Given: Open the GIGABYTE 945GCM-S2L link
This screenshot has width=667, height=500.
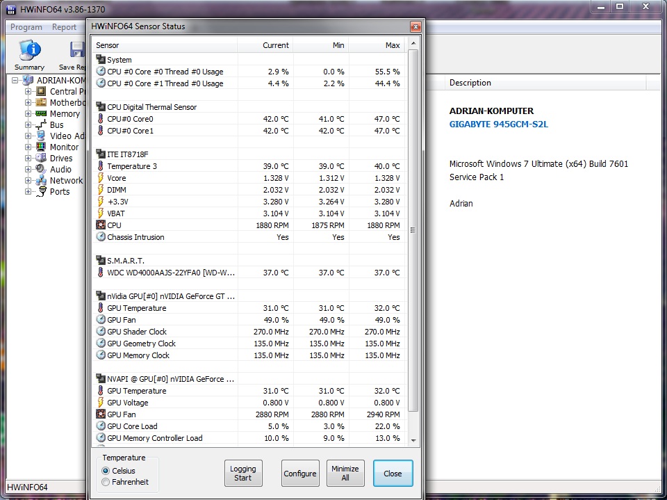Looking at the screenshot, I should (499, 124).
